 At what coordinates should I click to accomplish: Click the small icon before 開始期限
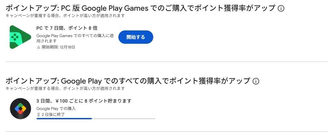coord(38,47)
